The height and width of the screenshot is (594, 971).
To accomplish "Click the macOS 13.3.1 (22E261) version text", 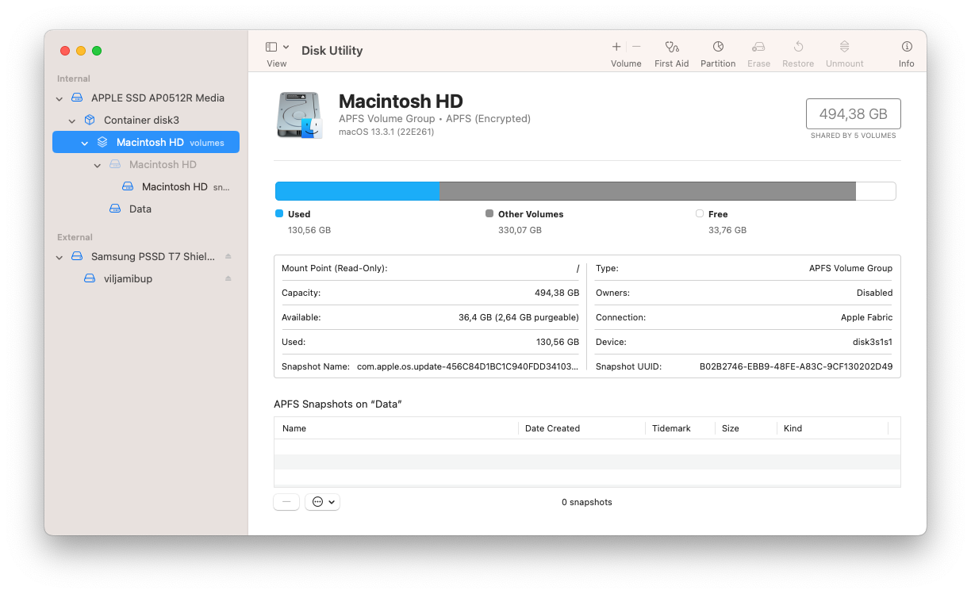I will [386, 132].
